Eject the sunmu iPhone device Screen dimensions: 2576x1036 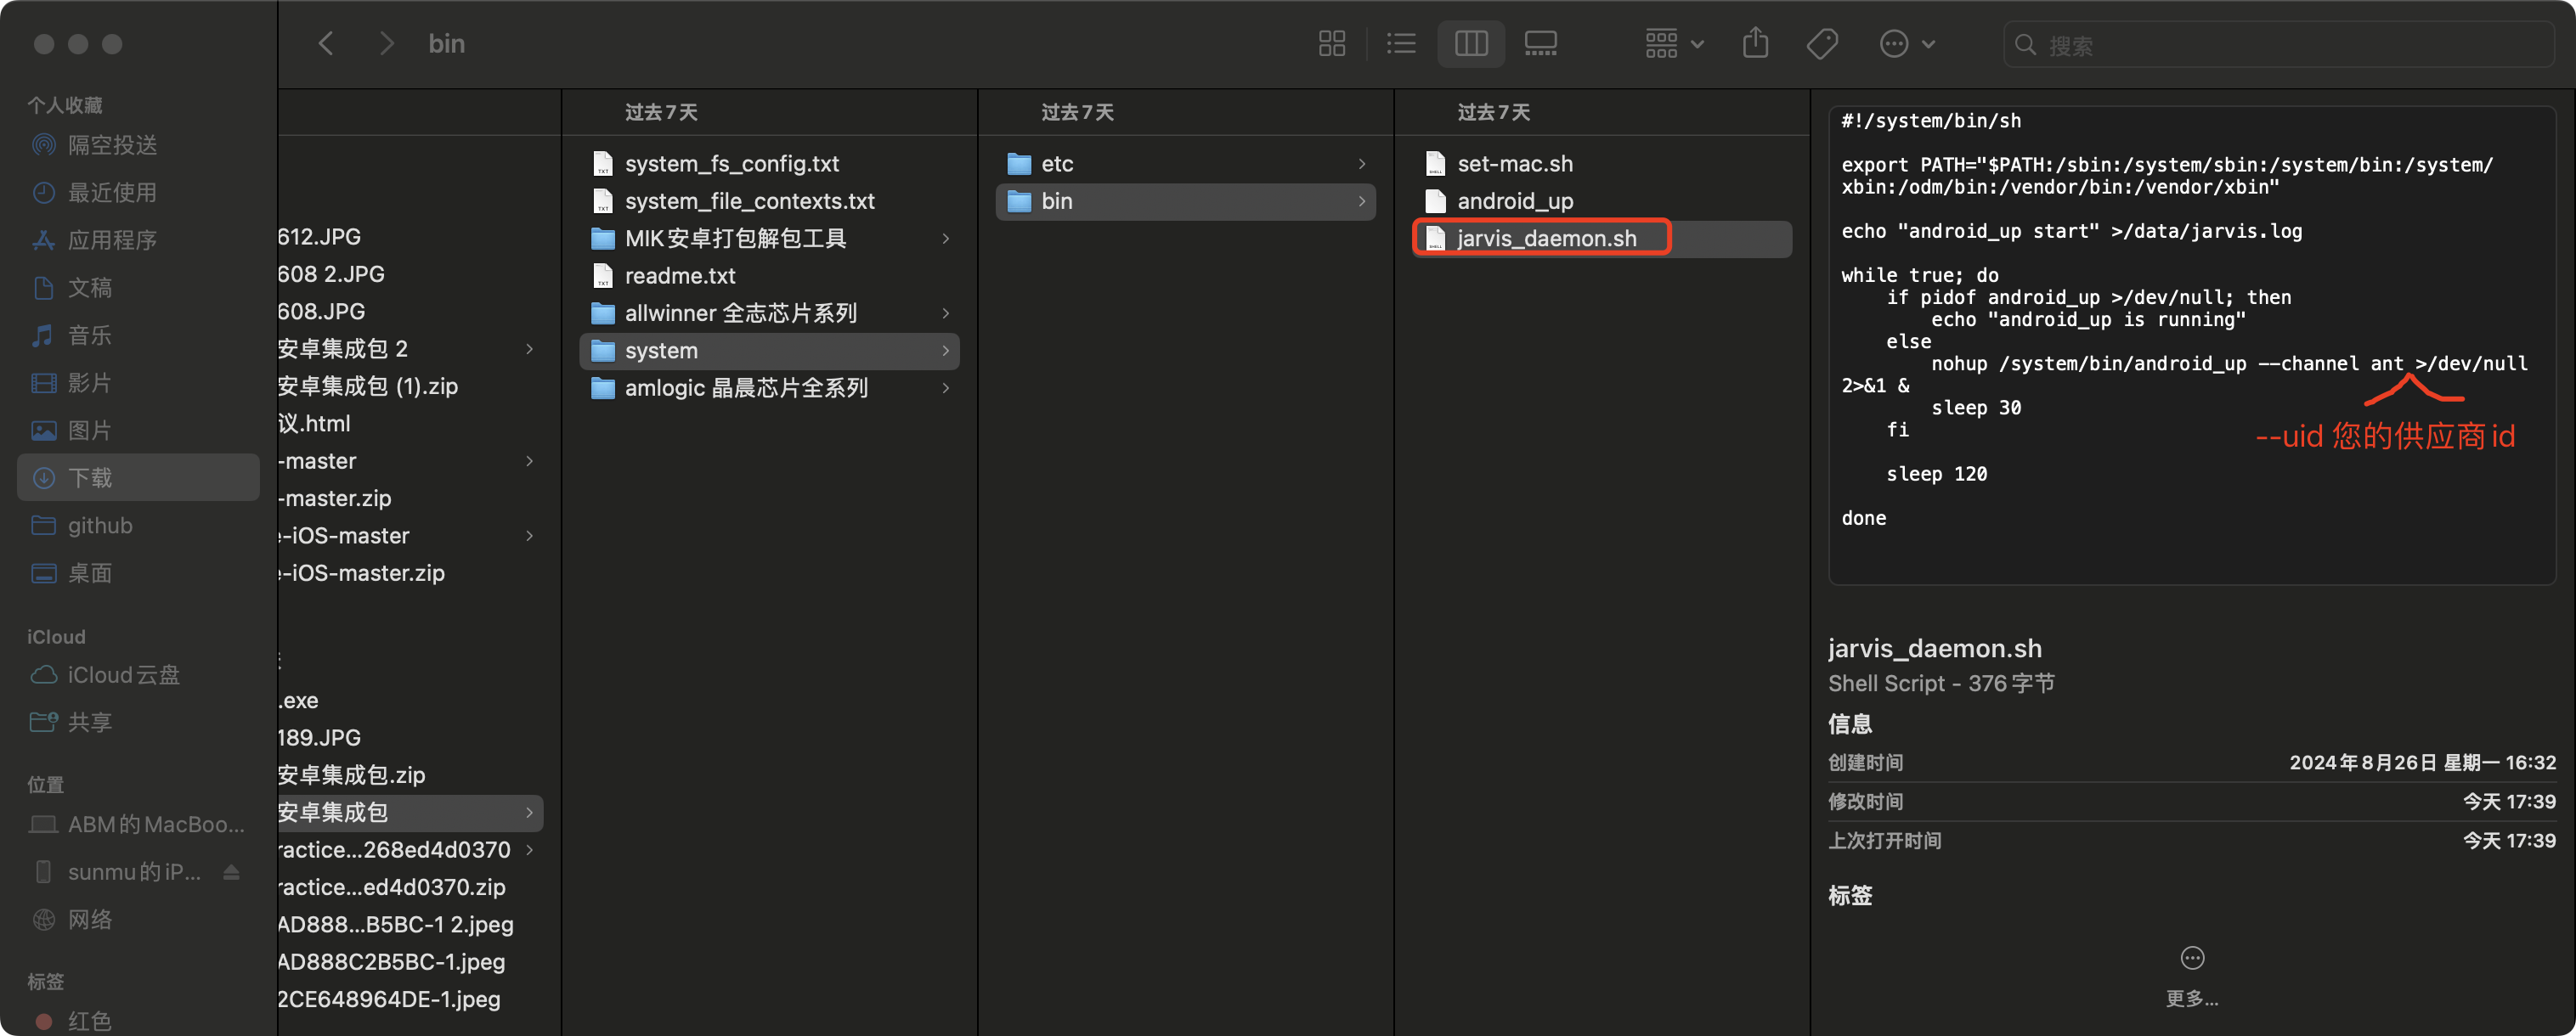pos(231,872)
